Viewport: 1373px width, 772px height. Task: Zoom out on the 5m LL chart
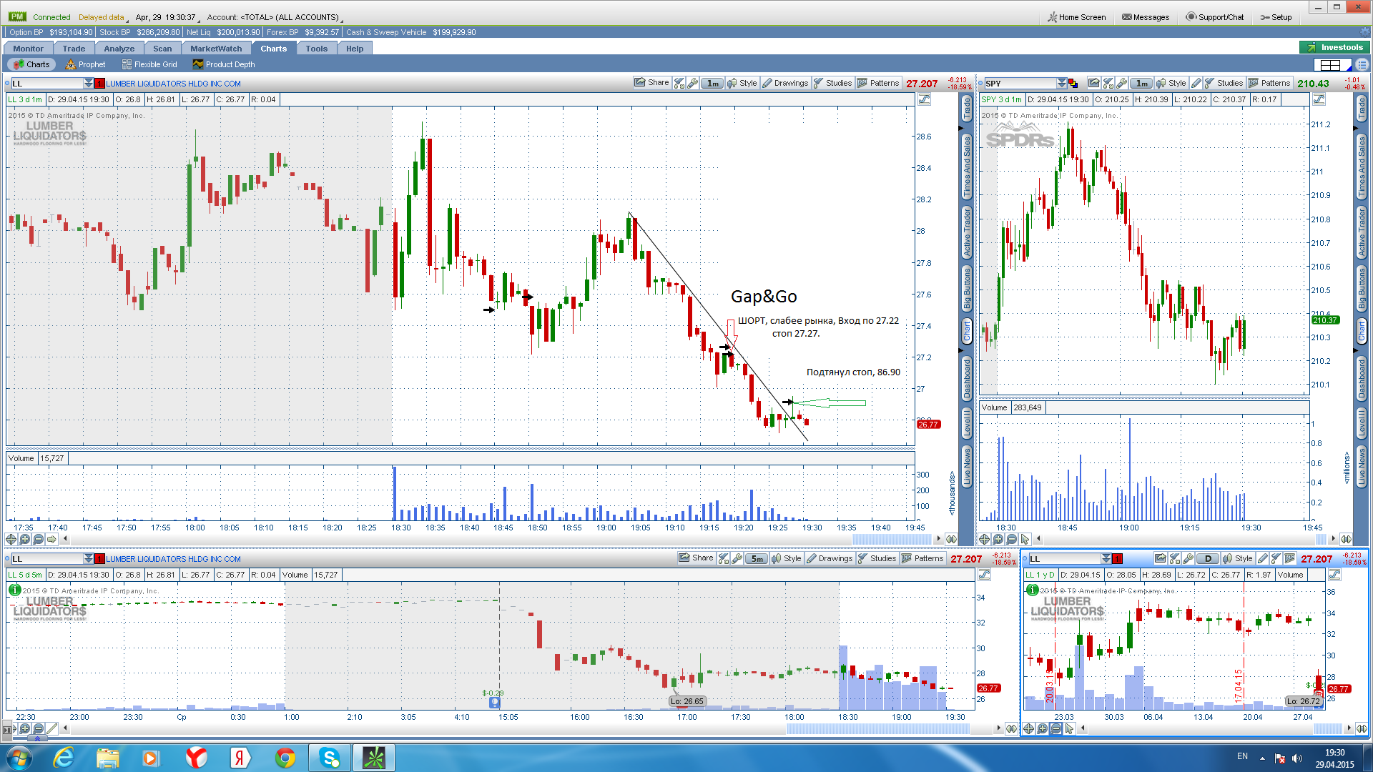[39, 728]
